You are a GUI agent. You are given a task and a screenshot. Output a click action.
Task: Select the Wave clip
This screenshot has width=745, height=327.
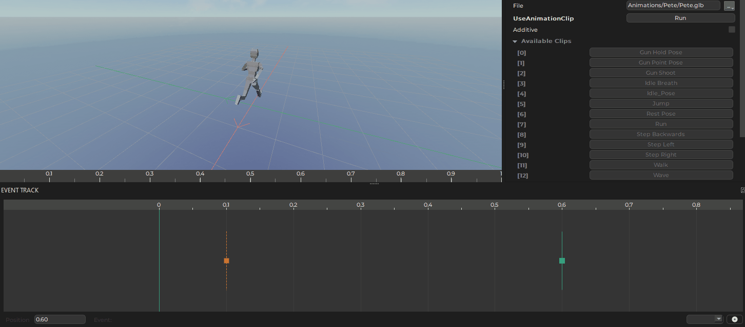pos(661,175)
